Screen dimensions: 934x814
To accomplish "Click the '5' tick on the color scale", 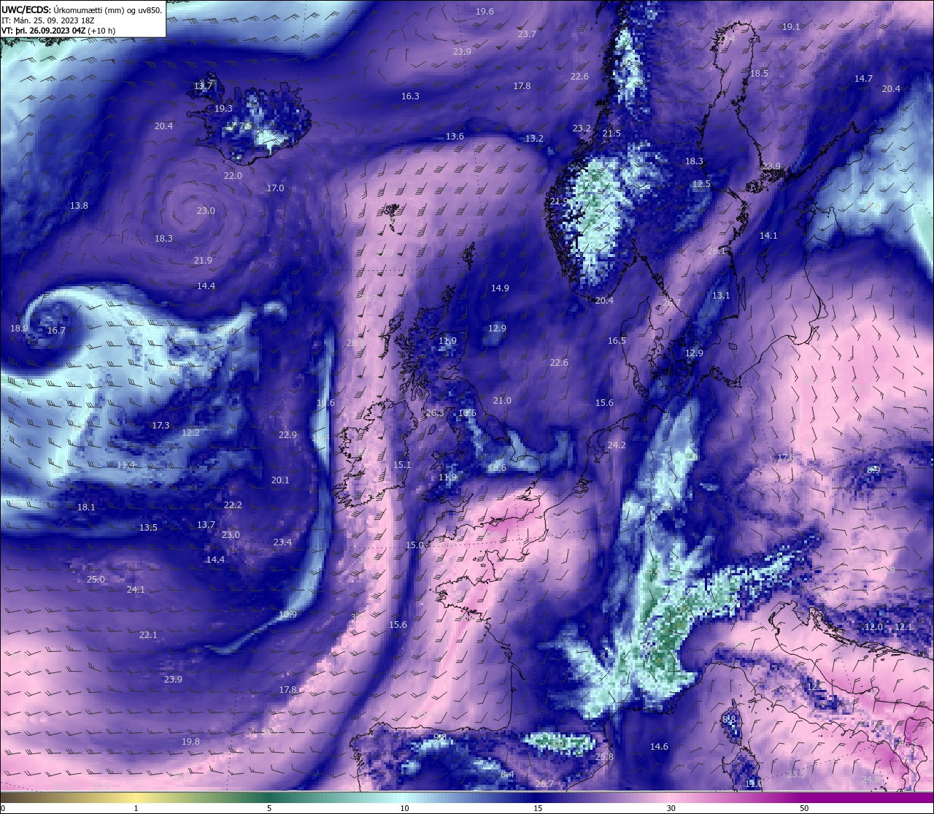I will tap(269, 808).
